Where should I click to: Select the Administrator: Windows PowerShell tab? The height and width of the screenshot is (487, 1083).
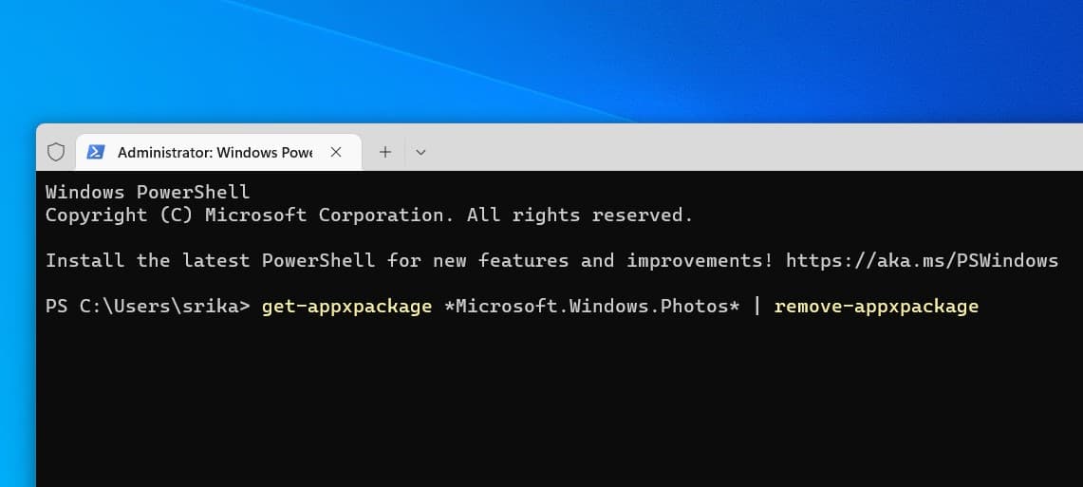click(x=215, y=152)
